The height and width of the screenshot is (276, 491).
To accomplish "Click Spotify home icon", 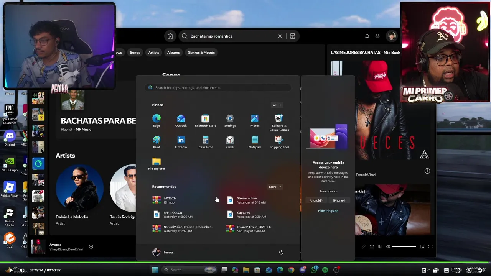I will (x=170, y=36).
